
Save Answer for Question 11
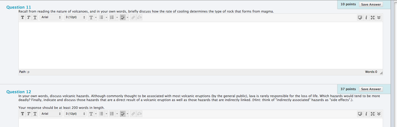coord(371,4)
